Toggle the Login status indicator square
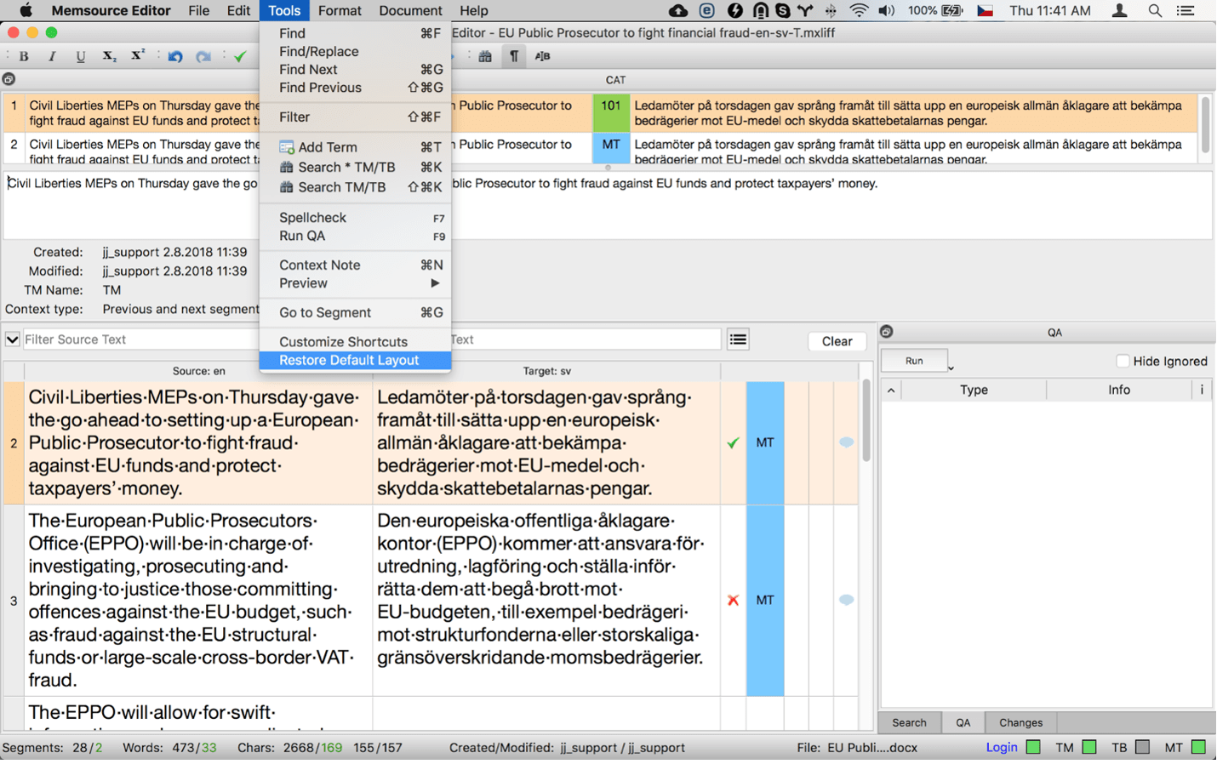The height and width of the screenshot is (764, 1217). tap(1033, 747)
